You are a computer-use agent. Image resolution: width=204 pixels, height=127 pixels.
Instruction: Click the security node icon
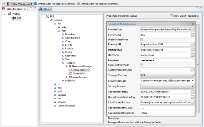coord(55,102)
